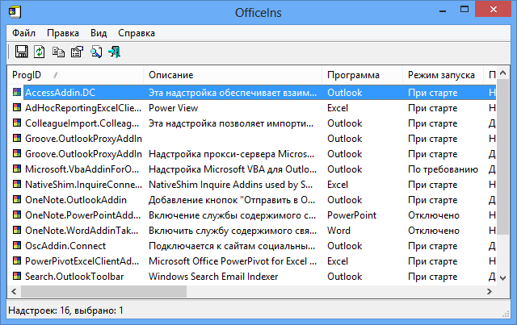Screen dimensions: 517x325
Task: Click icon beside NativeShim.InquireConne... row
Action: pyautogui.click(x=17, y=184)
